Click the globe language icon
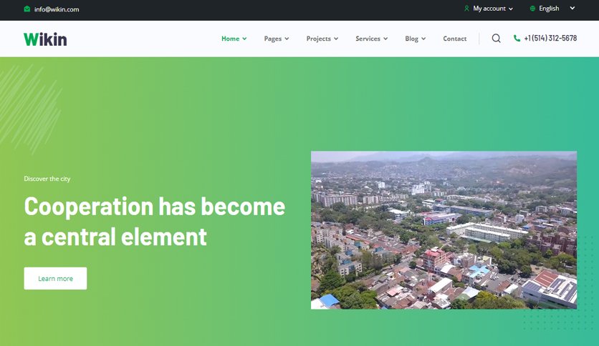599x346 pixels. click(x=532, y=9)
